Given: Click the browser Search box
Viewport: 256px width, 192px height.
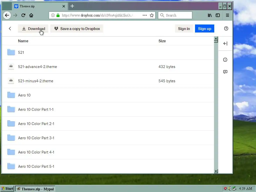Looking at the screenshot, I should 175,15.
